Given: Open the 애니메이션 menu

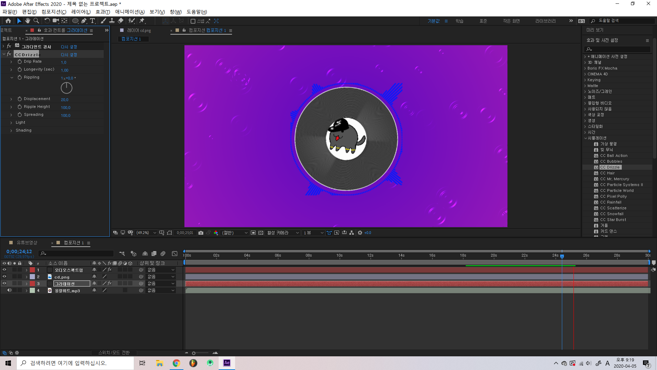Looking at the screenshot, I should click(x=130, y=12).
